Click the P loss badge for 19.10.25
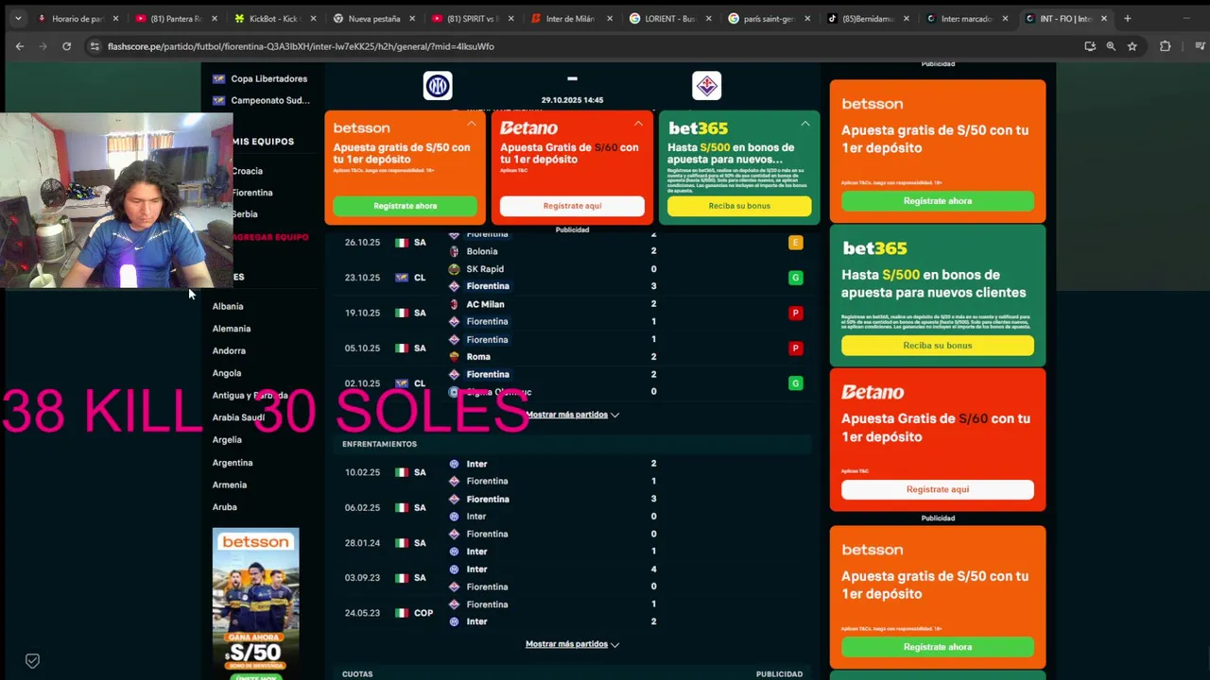1210x680 pixels. pos(795,313)
